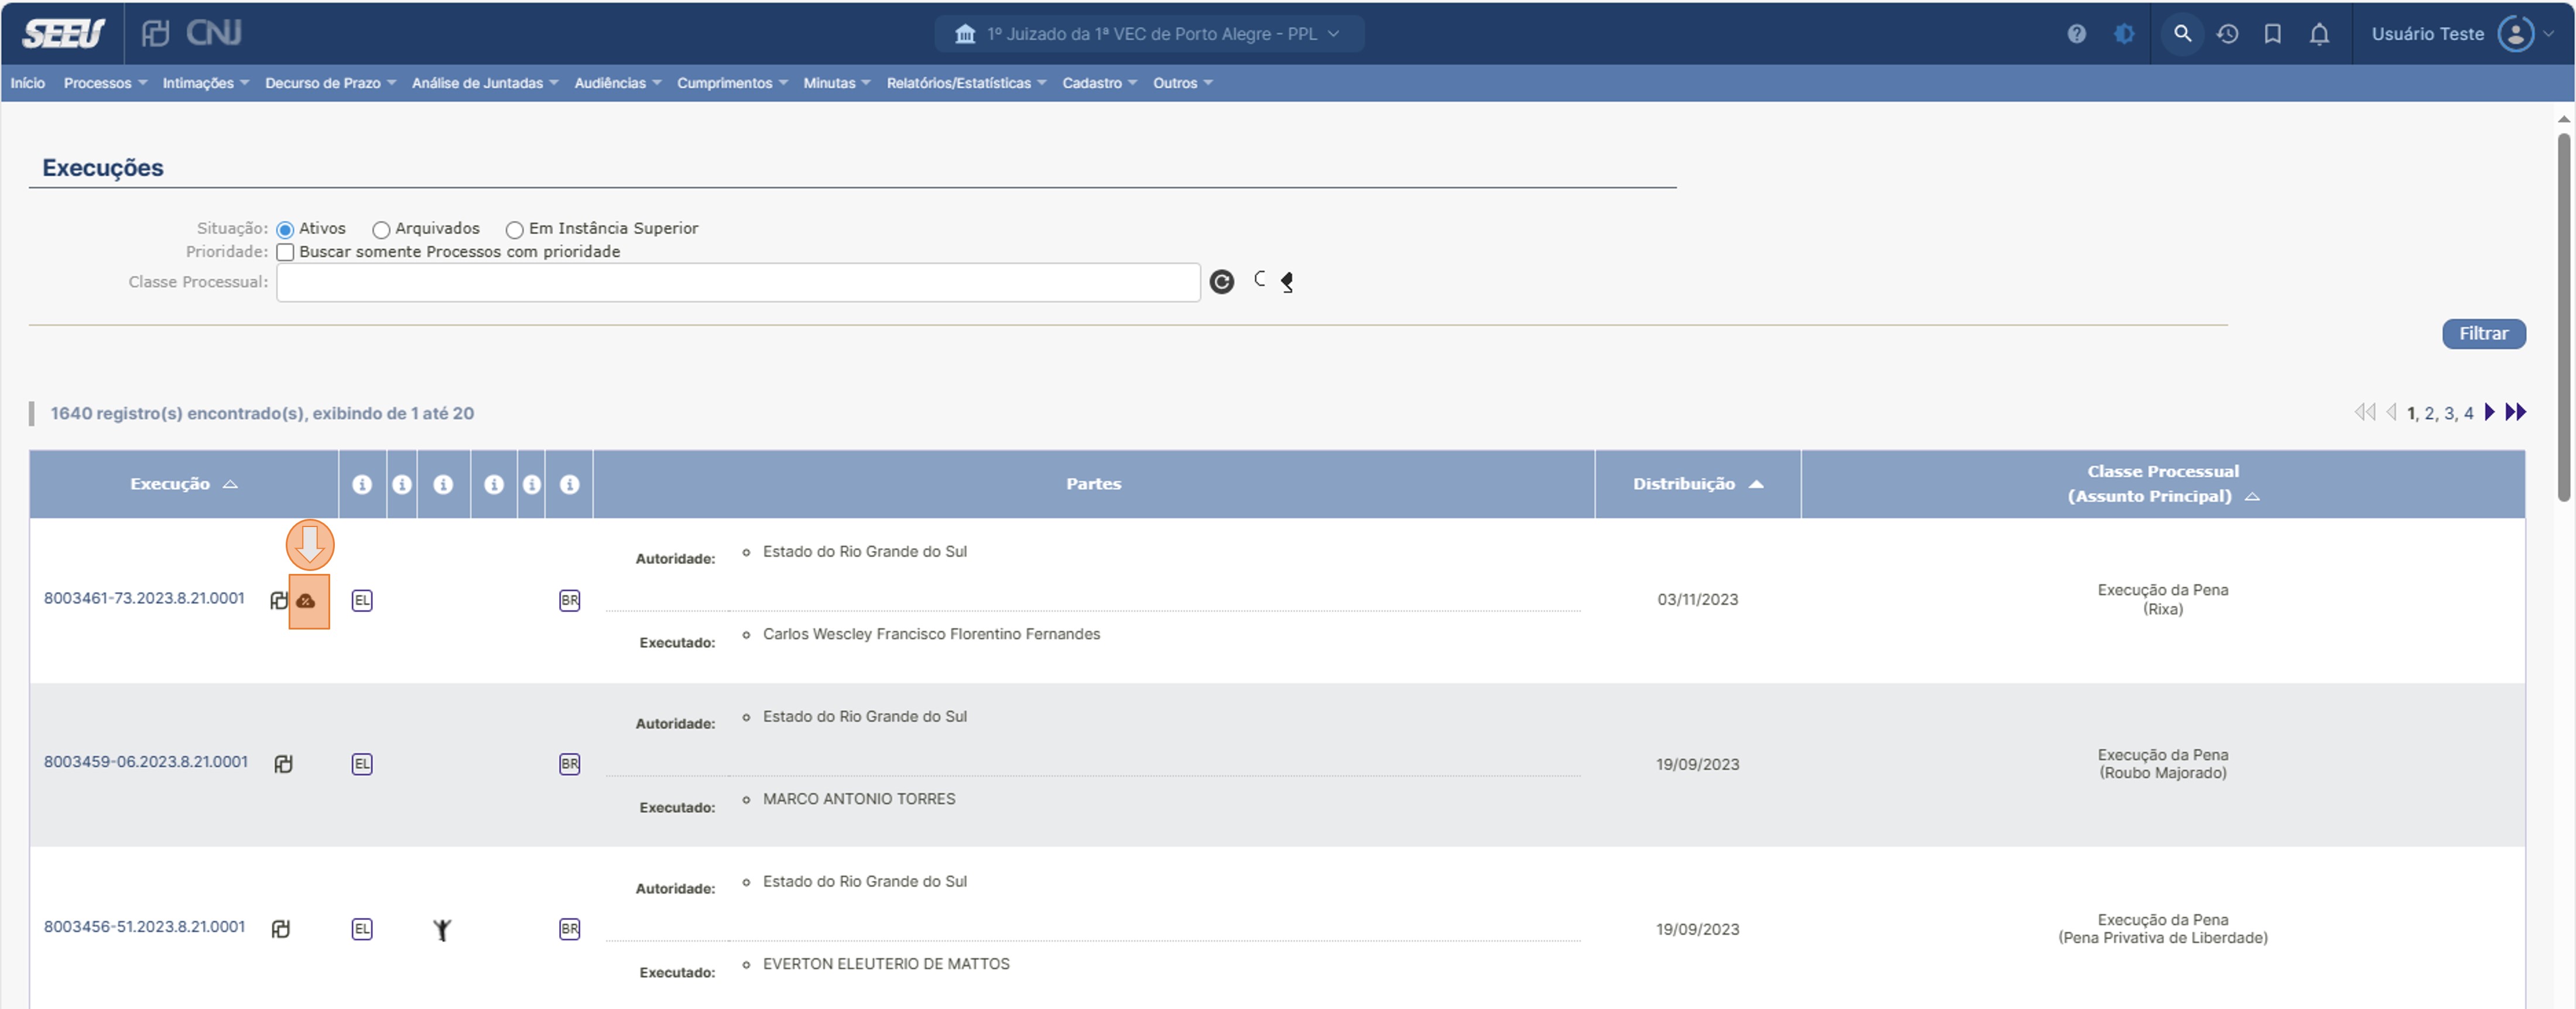Expand the Usuário Teste account chevron
This screenshot has height=1009, width=2576.
pyautogui.click(x=2548, y=34)
